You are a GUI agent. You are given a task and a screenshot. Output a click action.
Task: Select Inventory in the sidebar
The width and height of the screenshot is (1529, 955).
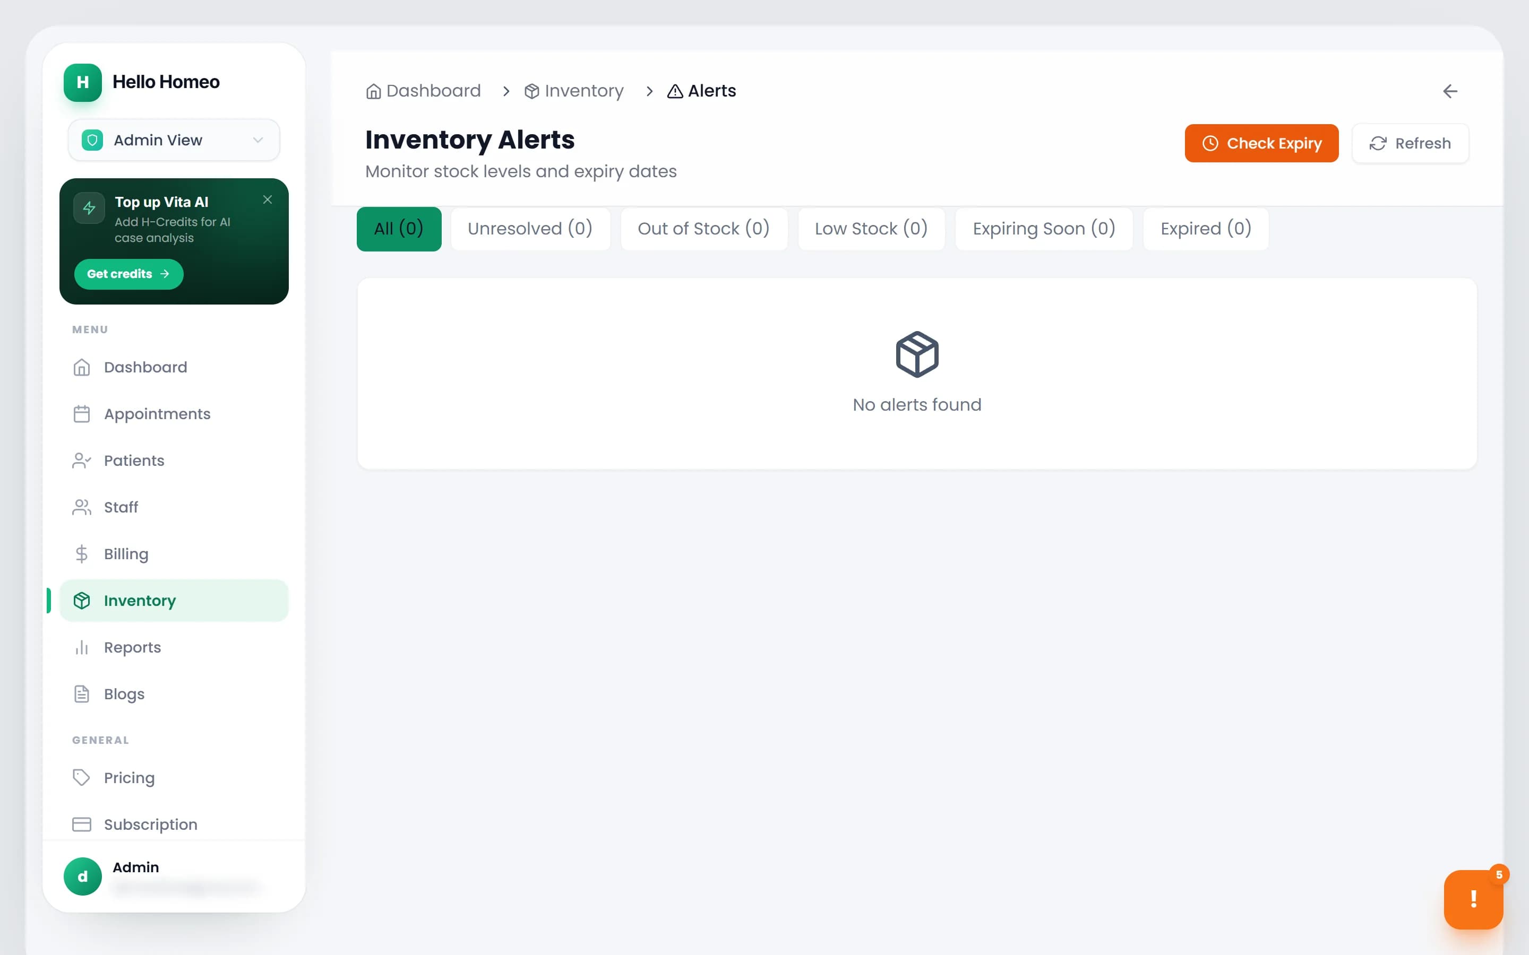click(x=174, y=601)
